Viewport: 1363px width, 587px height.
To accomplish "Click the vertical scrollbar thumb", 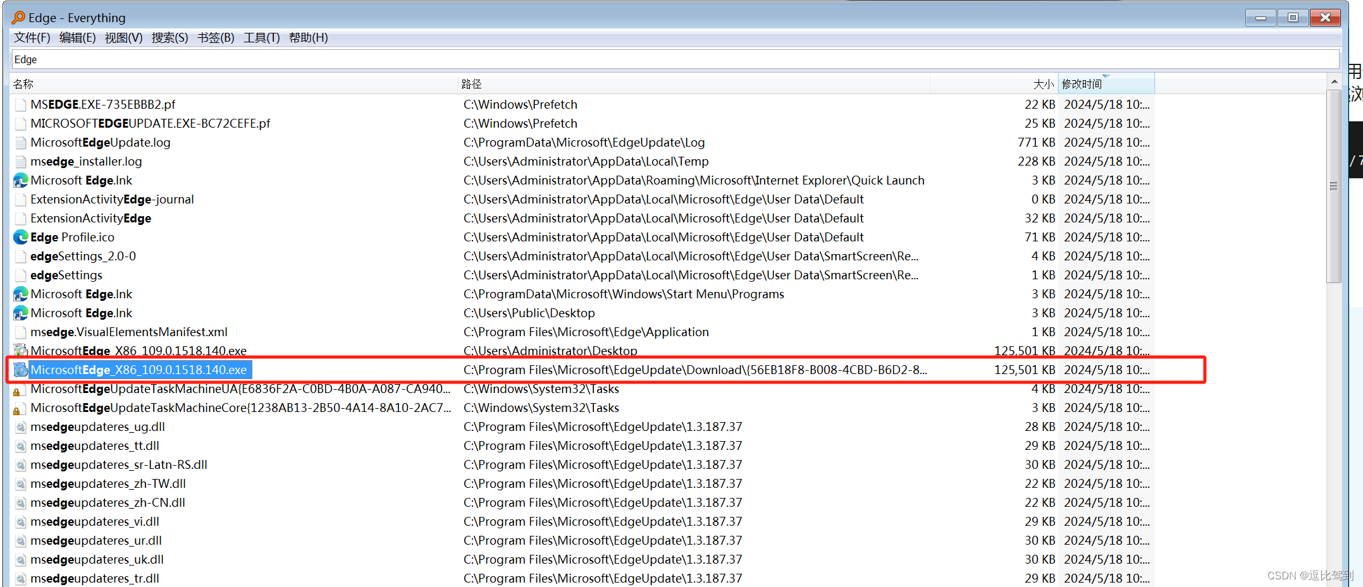I will click(x=1334, y=186).
